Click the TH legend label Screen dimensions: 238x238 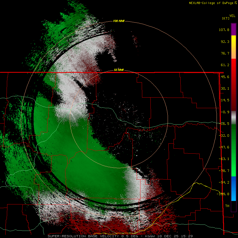pyautogui.click(x=227, y=206)
